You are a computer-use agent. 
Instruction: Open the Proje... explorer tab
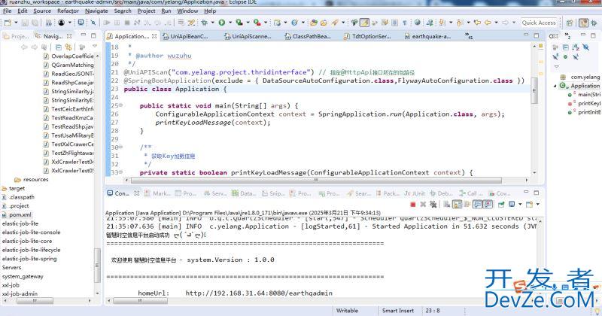pyautogui.click(x=16, y=36)
